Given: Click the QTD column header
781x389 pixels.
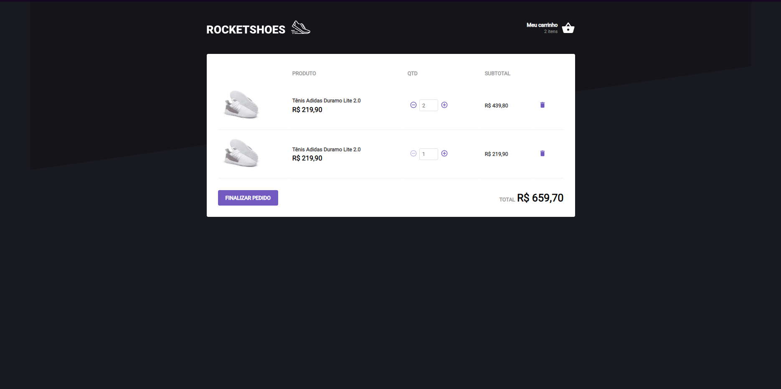Looking at the screenshot, I should pyautogui.click(x=412, y=73).
